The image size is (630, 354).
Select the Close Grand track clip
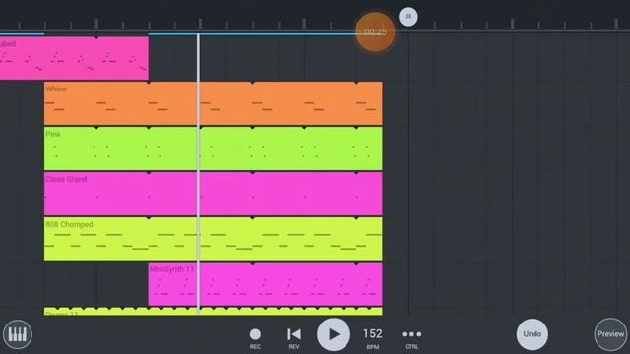(x=214, y=194)
